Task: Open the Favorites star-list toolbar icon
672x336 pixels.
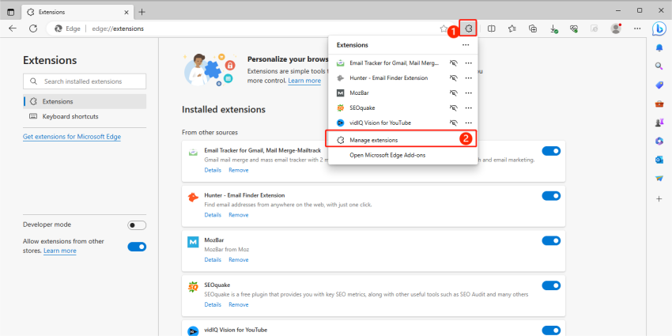Action: (512, 28)
